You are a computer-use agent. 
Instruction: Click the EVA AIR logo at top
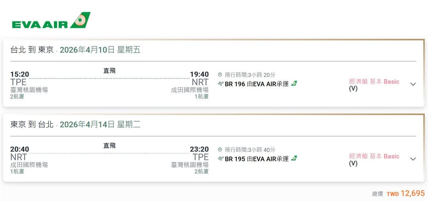pos(51,21)
